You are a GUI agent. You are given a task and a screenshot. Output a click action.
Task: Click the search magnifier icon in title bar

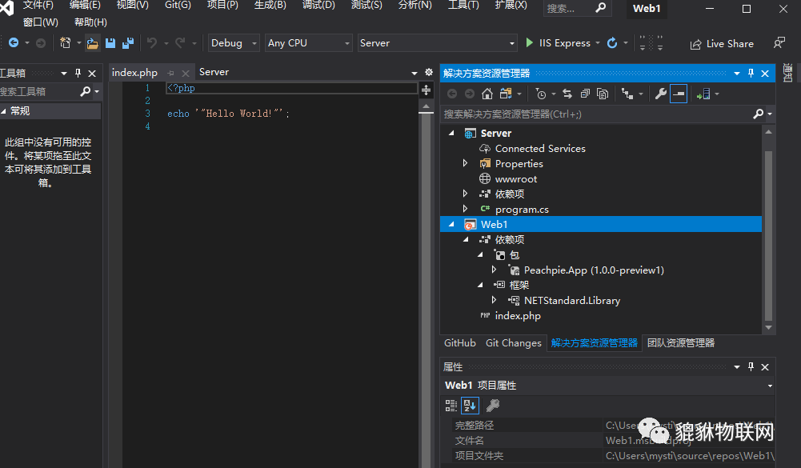click(601, 8)
